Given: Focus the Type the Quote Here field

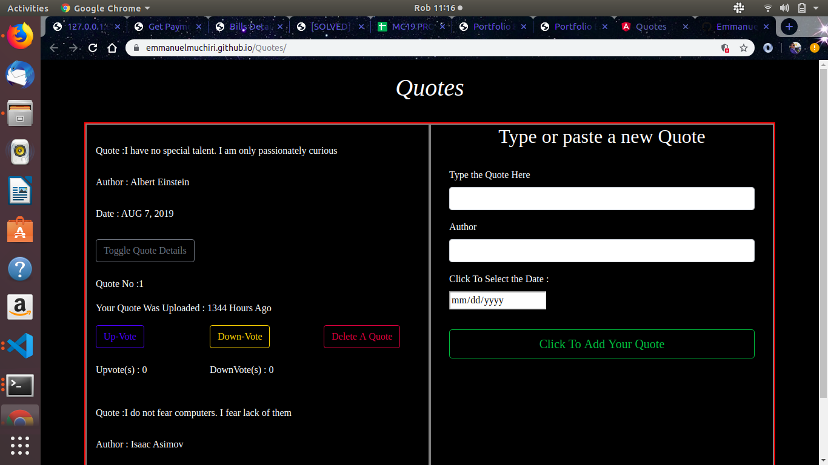Looking at the screenshot, I should 601,199.
